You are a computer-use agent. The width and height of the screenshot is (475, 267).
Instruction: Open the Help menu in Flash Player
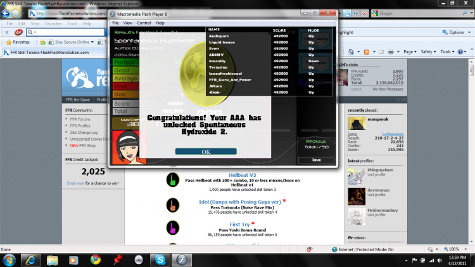(160, 23)
